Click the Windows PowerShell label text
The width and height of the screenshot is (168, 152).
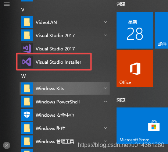tap(58, 102)
